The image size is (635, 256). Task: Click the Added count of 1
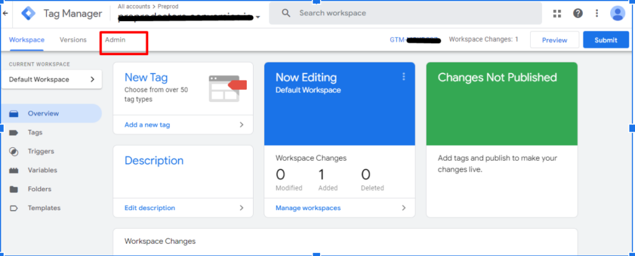tap(322, 175)
